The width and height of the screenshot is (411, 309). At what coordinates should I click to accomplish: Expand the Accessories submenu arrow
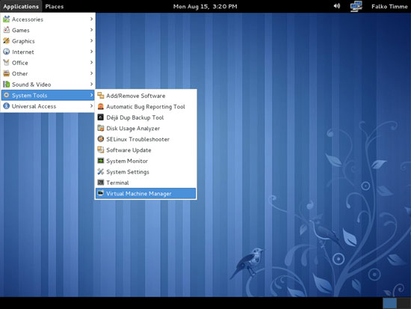click(x=91, y=19)
